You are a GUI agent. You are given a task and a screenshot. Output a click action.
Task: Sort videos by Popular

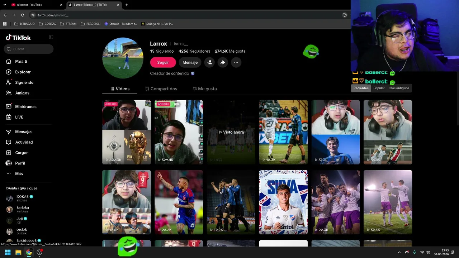(x=379, y=88)
